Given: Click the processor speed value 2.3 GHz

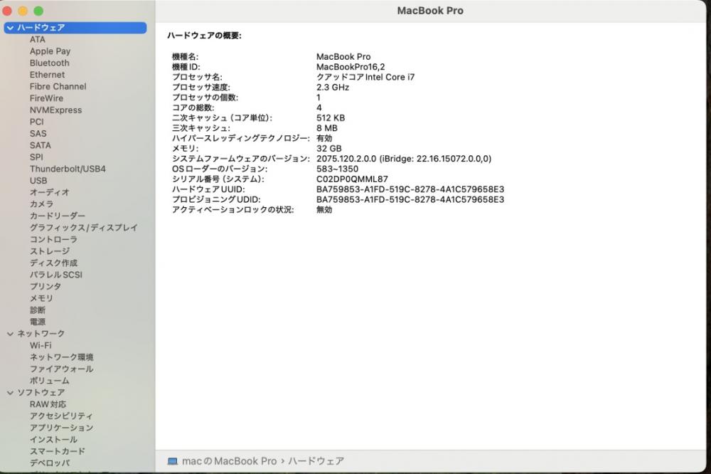Looking at the screenshot, I should tap(333, 87).
